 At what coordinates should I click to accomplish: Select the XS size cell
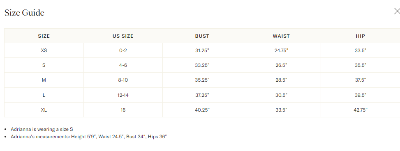pyautogui.click(x=44, y=50)
